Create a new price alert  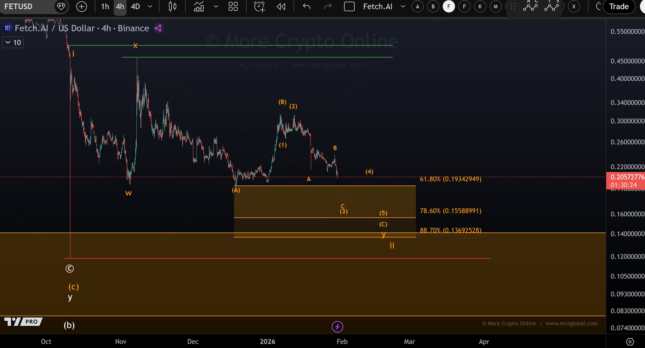click(x=259, y=7)
